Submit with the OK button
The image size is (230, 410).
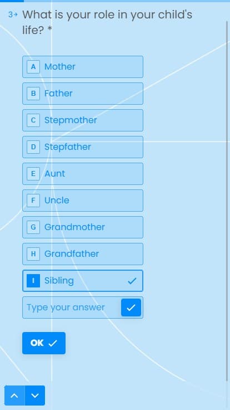point(44,343)
